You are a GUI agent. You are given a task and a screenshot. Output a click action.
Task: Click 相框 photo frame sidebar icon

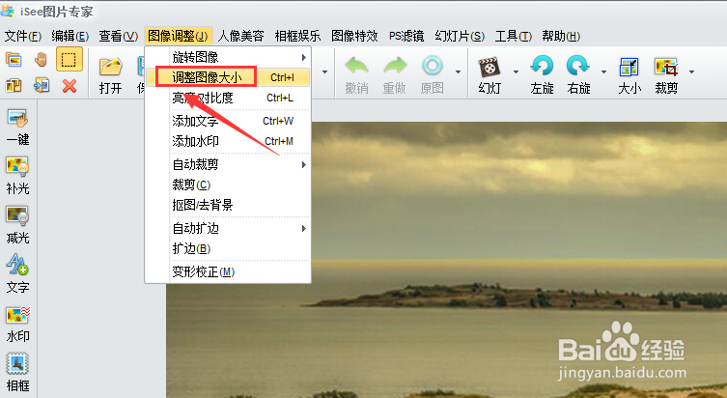coord(17,373)
